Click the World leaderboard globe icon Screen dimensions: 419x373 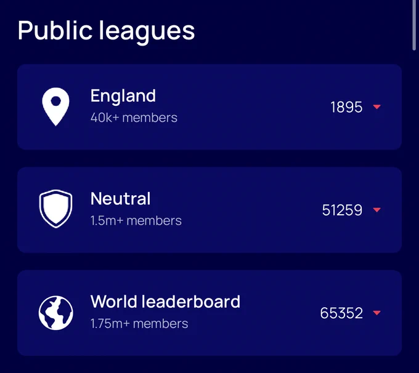click(x=55, y=313)
